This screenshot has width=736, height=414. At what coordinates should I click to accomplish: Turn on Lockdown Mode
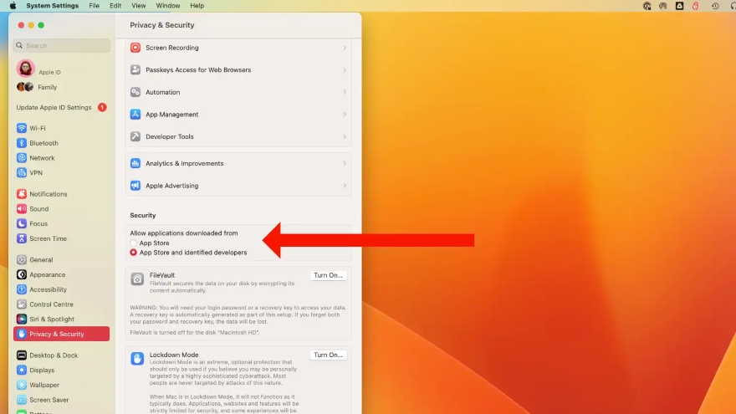click(x=328, y=355)
